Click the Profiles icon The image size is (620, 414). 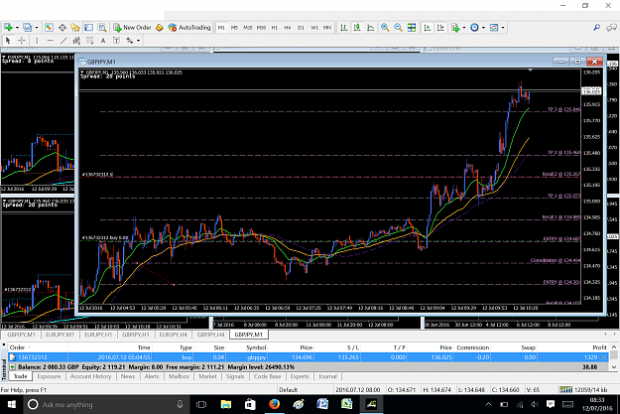(x=28, y=28)
